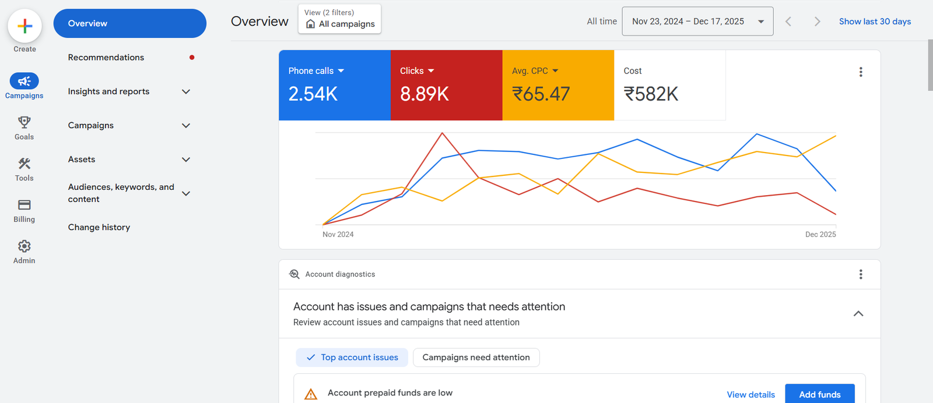Click the Add funds button

tap(819, 394)
